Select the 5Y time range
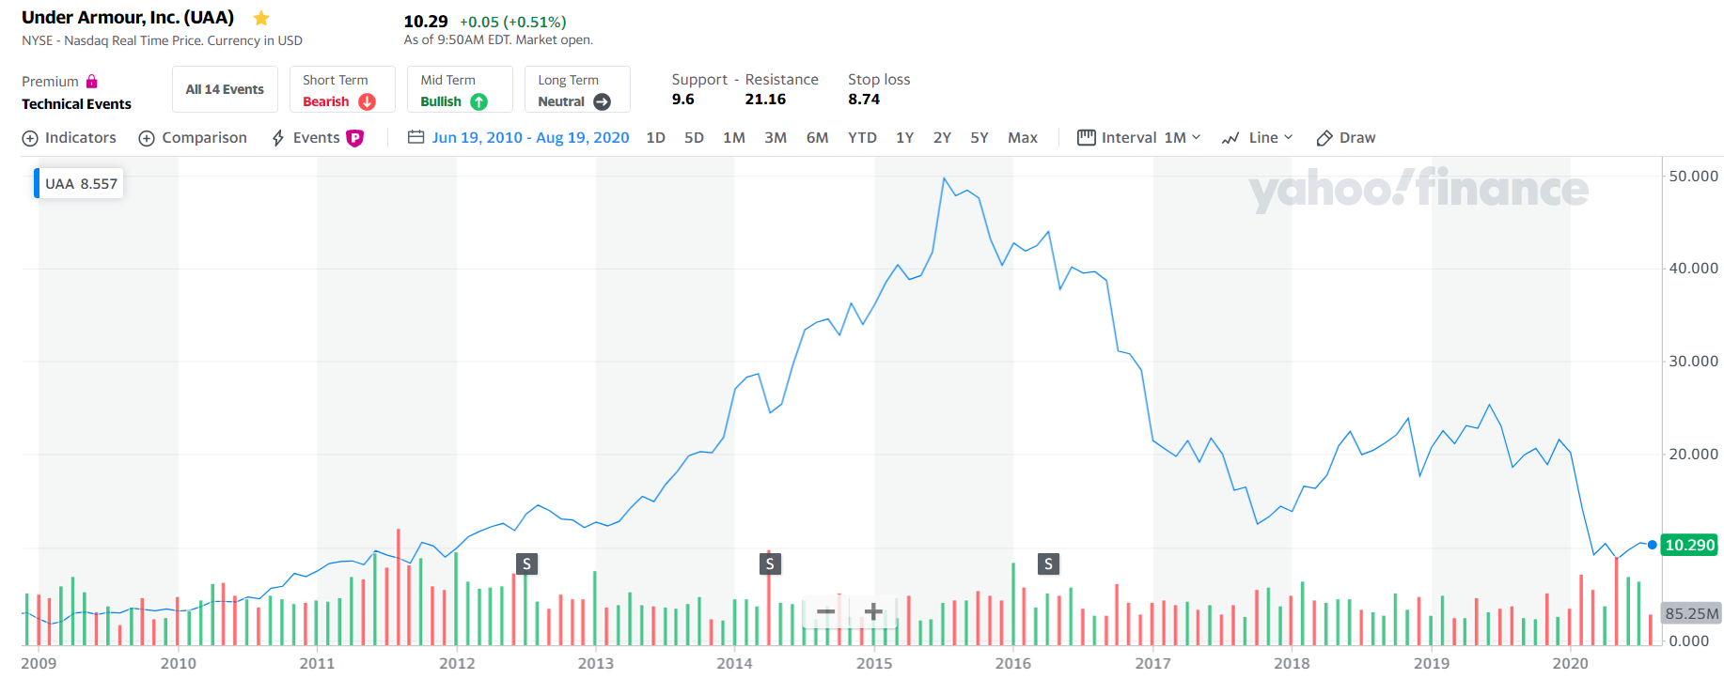Screen dimensions: 1724x679 (980, 138)
